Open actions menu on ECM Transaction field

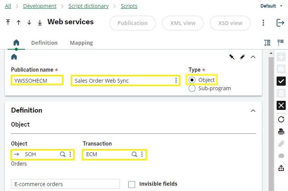(x=142, y=154)
